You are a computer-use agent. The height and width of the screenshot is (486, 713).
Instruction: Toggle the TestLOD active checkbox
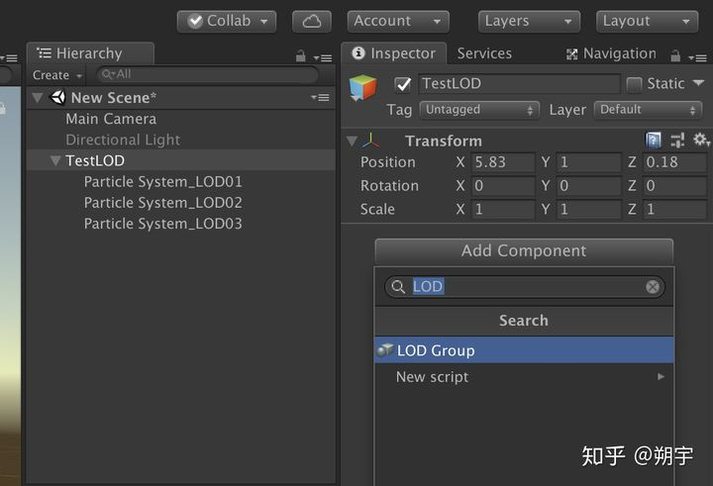tap(402, 84)
